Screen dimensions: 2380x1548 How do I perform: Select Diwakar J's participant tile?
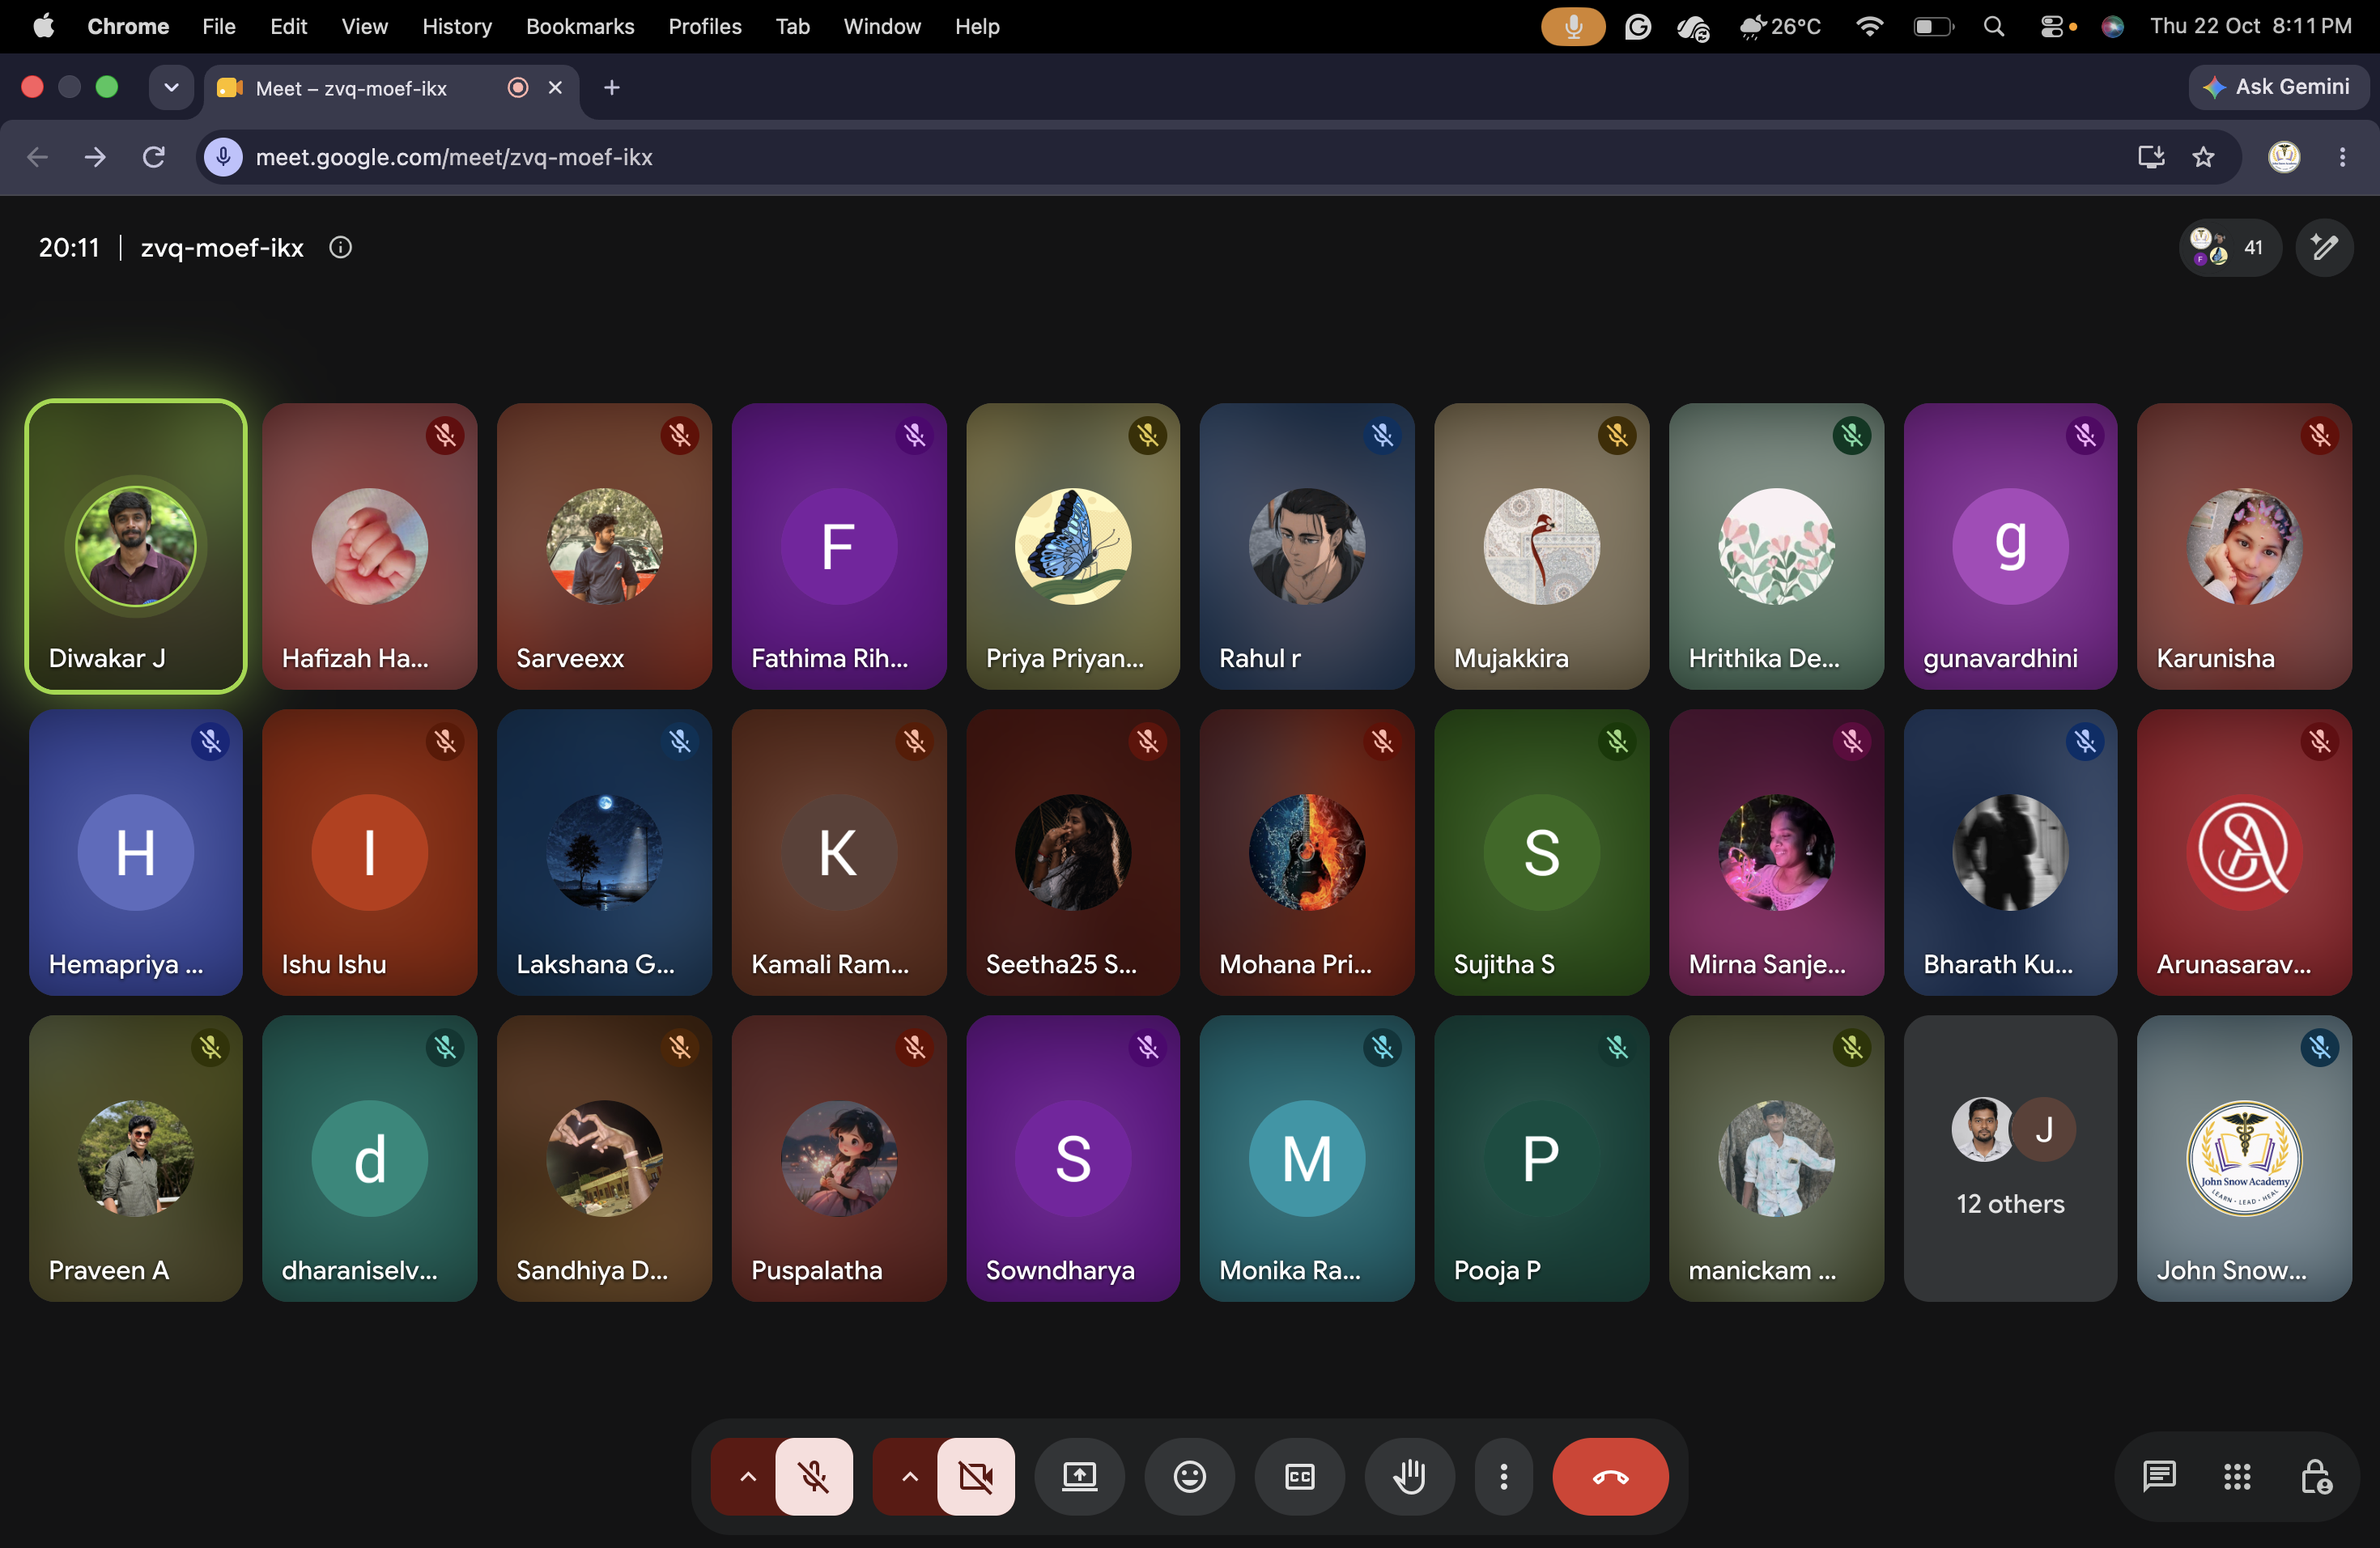135,546
